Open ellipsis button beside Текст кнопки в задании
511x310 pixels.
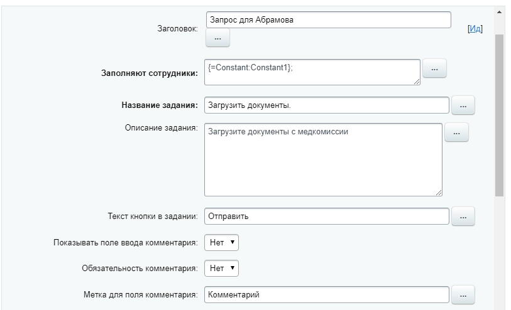coord(463,216)
